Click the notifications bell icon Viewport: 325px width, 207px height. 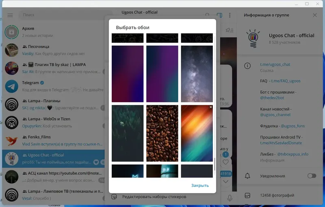(x=247, y=176)
